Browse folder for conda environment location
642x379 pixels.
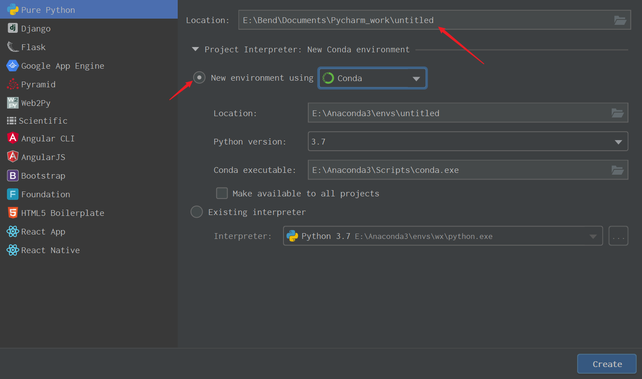617,113
